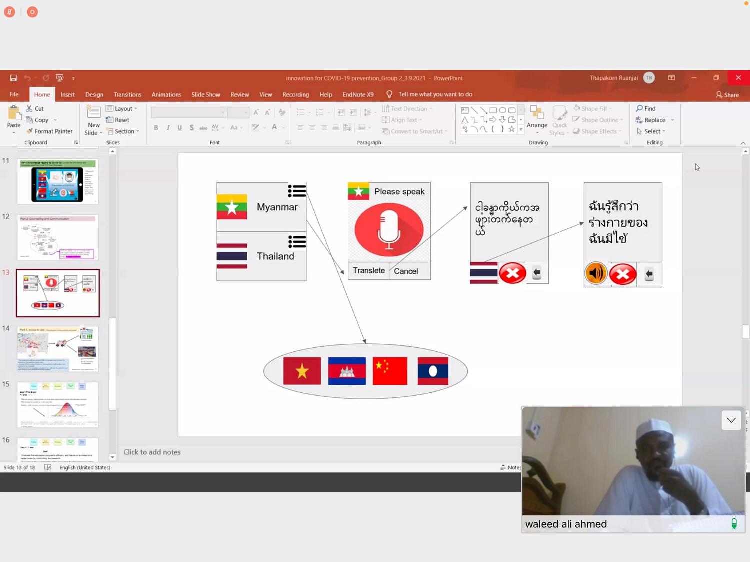750x562 pixels.
Task: Expand the Section dropdown
Action: [123, 131]
